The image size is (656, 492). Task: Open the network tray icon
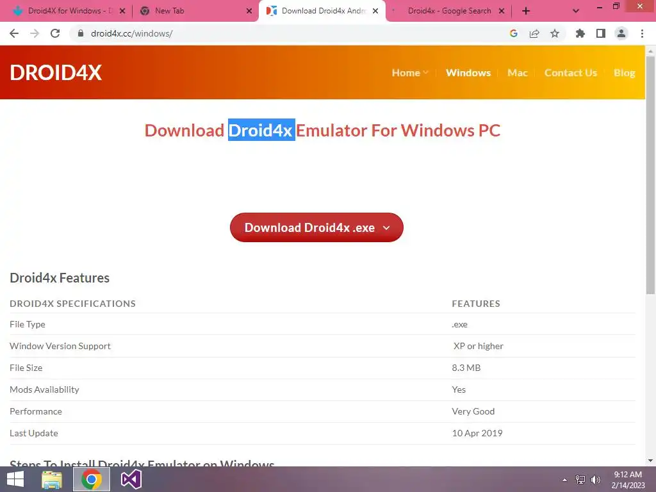[x=580, y=480]
